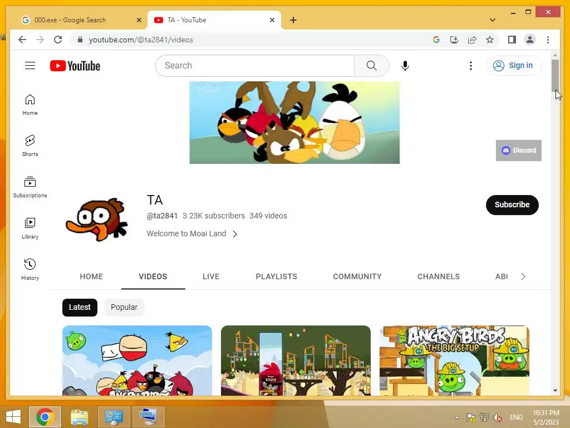Click the Sign in button
570x428 pixels.
[x=513, y=66]
